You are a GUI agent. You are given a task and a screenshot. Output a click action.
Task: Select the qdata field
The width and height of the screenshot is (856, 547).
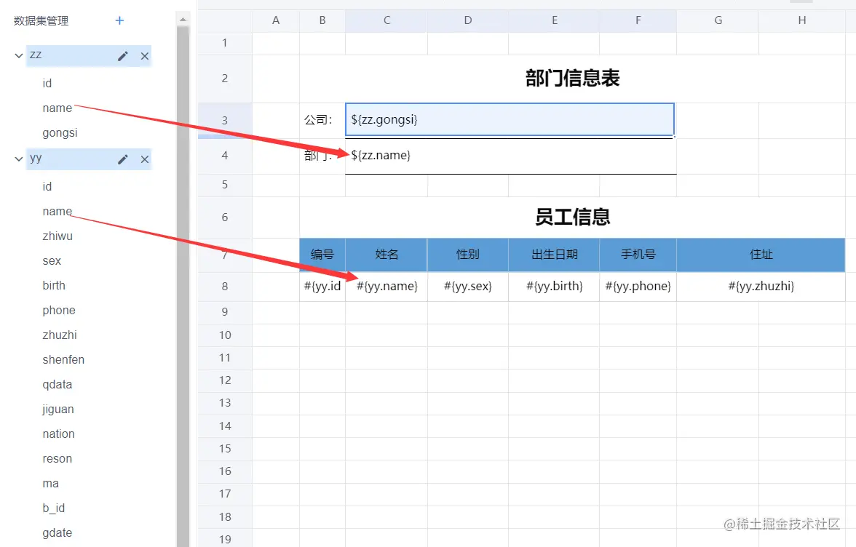coord(58,385)
